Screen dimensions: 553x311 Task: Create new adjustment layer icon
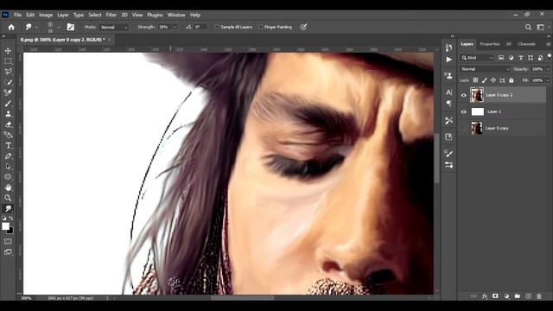coord(506,296)
